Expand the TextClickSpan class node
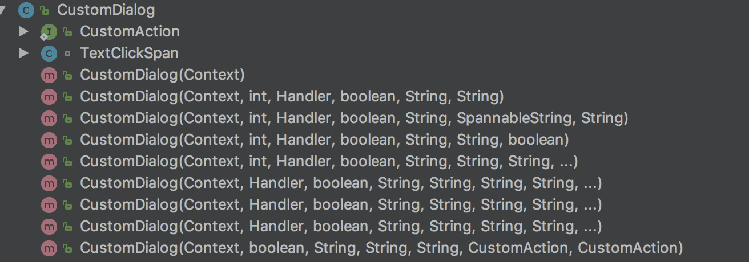Image resolution: width=749 pixels, height=262 pixels. [x=23, y=53]
